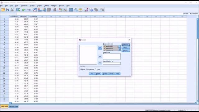This screenshot has width=199, height=112.
Task: Click the Weight Cases scales icon
Action: point(76,10)
